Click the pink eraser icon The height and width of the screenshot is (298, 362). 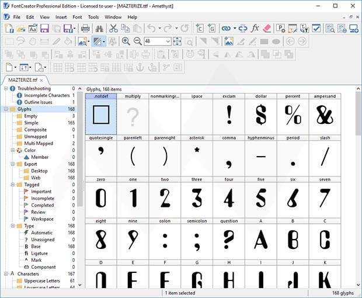point(267,28)
